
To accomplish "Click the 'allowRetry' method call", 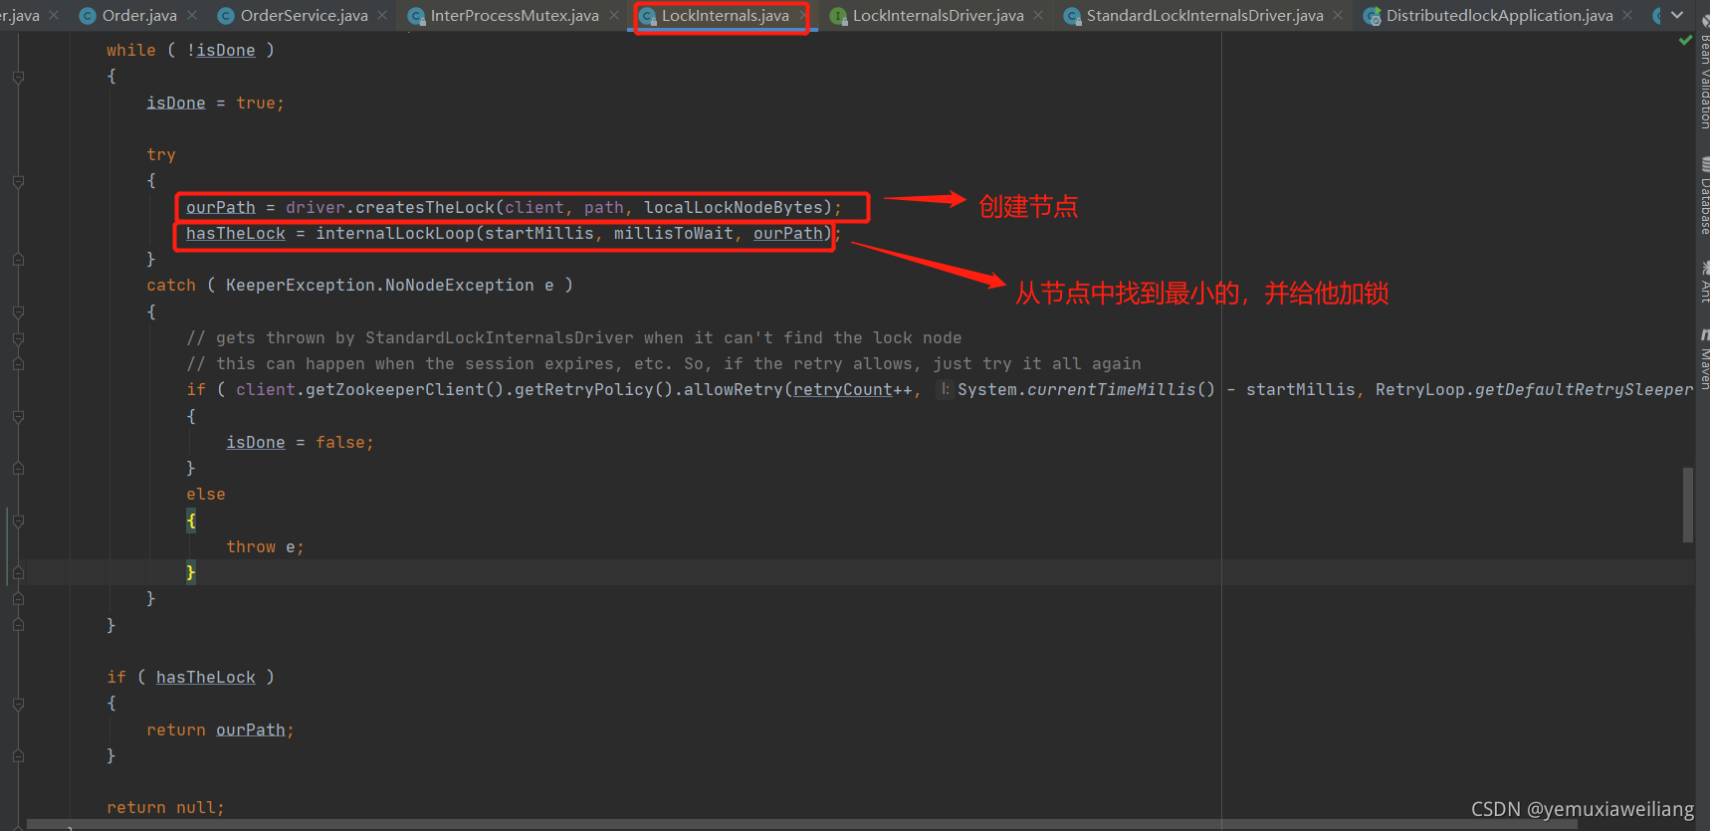I will [734, 389].
